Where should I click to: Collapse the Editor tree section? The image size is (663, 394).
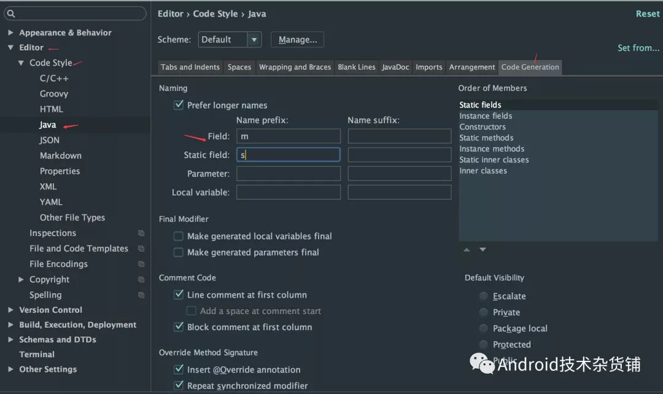pos(10,47)
